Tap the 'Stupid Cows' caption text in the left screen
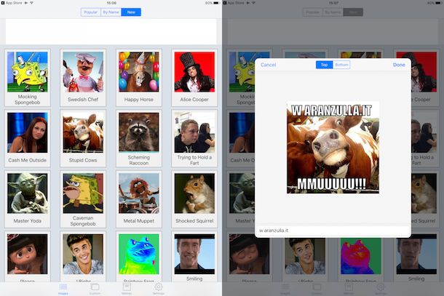 pos(83,160)
